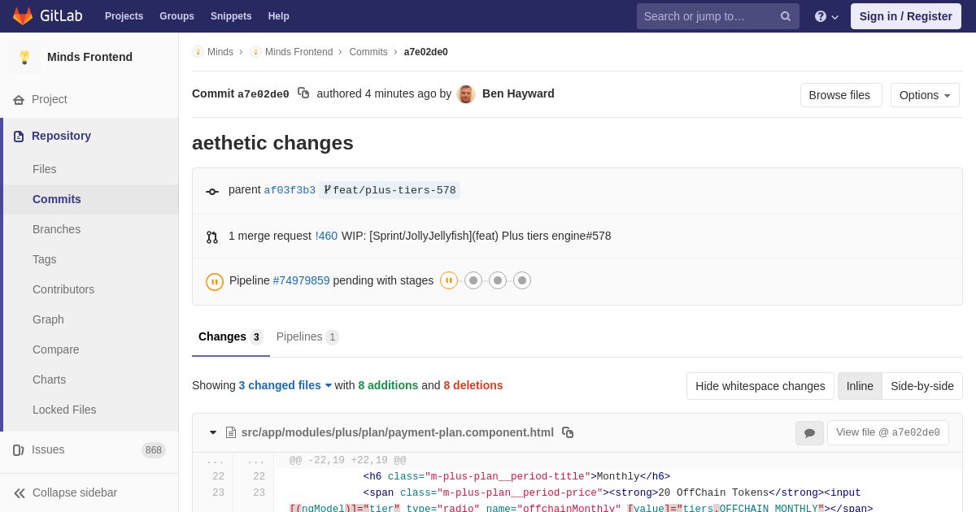Screen dimensions: 976x512
Task: Open Ben Hayward's avatar
Action: 466,94
